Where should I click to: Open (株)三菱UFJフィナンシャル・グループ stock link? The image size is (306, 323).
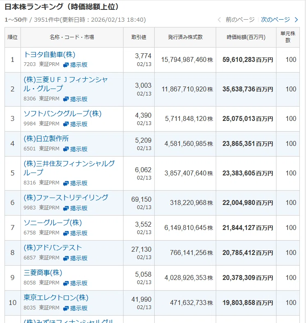66,84
